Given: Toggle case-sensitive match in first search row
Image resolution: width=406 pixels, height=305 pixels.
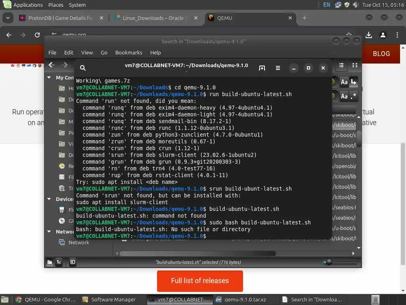Looking at the screenshot, I should coord(344,82).
